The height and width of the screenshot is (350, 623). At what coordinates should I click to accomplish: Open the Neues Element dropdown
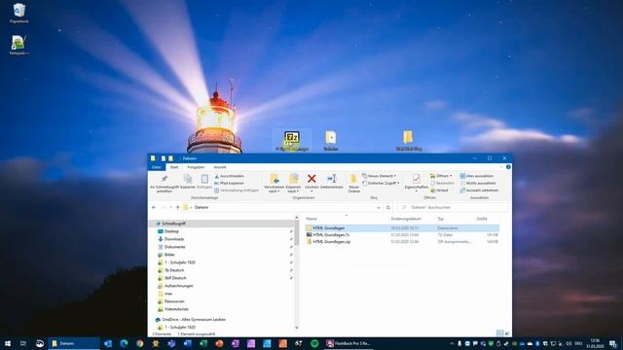pyautogui.click(x=379, y=176)
